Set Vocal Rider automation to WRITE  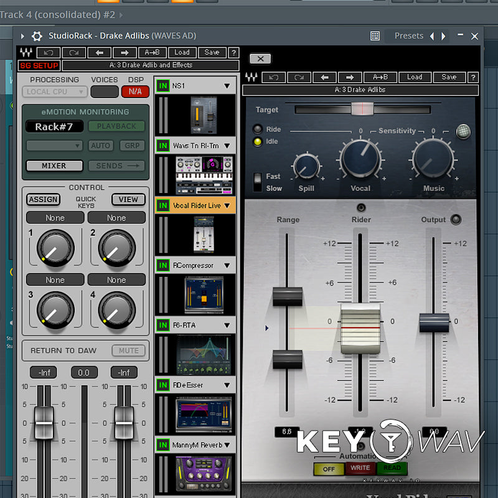(x=360, y=468)
